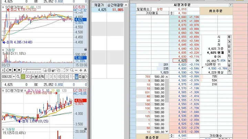Click the 순간체결량 value 11,065

[x=118, y=10]
